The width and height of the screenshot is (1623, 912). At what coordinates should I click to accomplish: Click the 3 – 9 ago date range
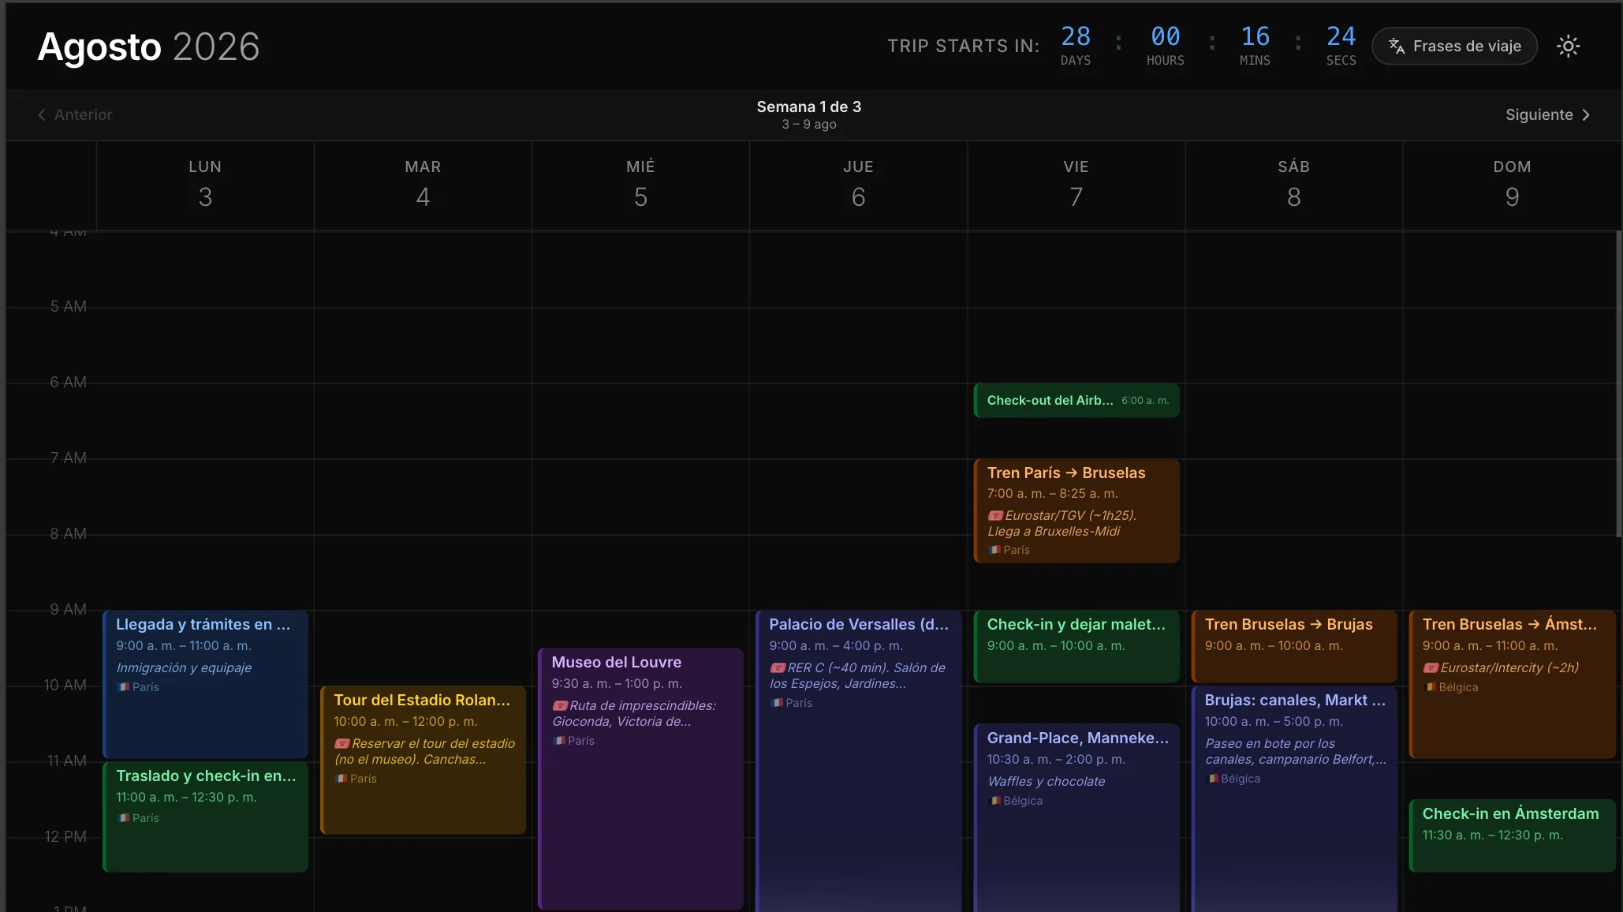click(x=808, y=125)
